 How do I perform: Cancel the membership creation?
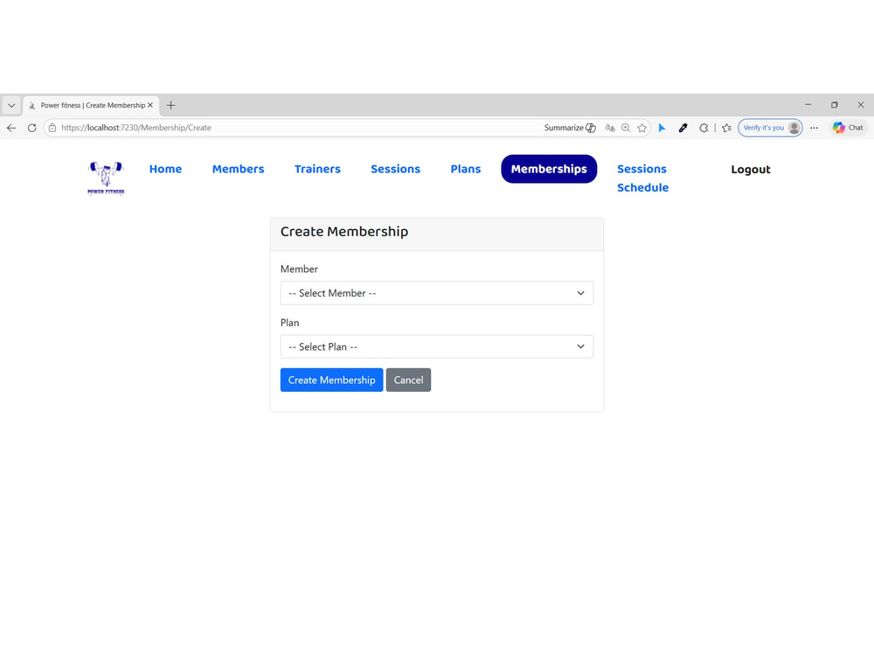tap(408, 380)
